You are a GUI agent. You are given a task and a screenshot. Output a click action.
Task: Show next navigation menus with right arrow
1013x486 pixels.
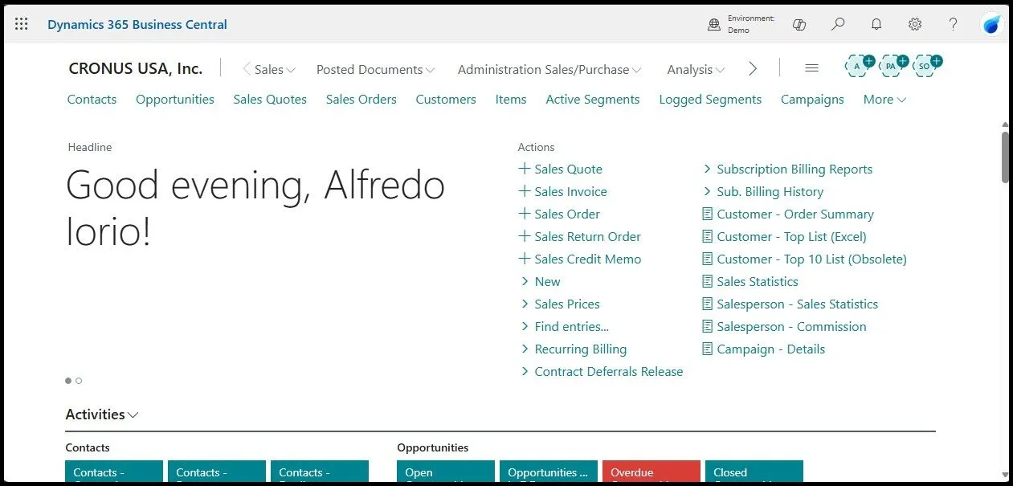(x=753, y=69)
